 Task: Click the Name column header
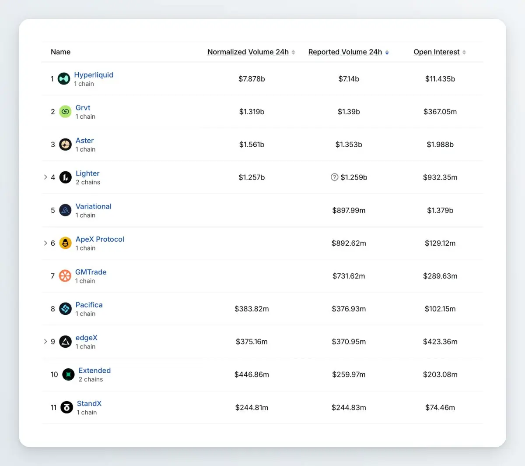click(x=60, y=52)
